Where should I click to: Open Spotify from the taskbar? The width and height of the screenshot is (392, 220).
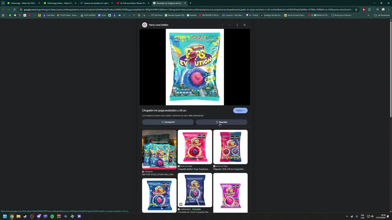pos(52,216)
